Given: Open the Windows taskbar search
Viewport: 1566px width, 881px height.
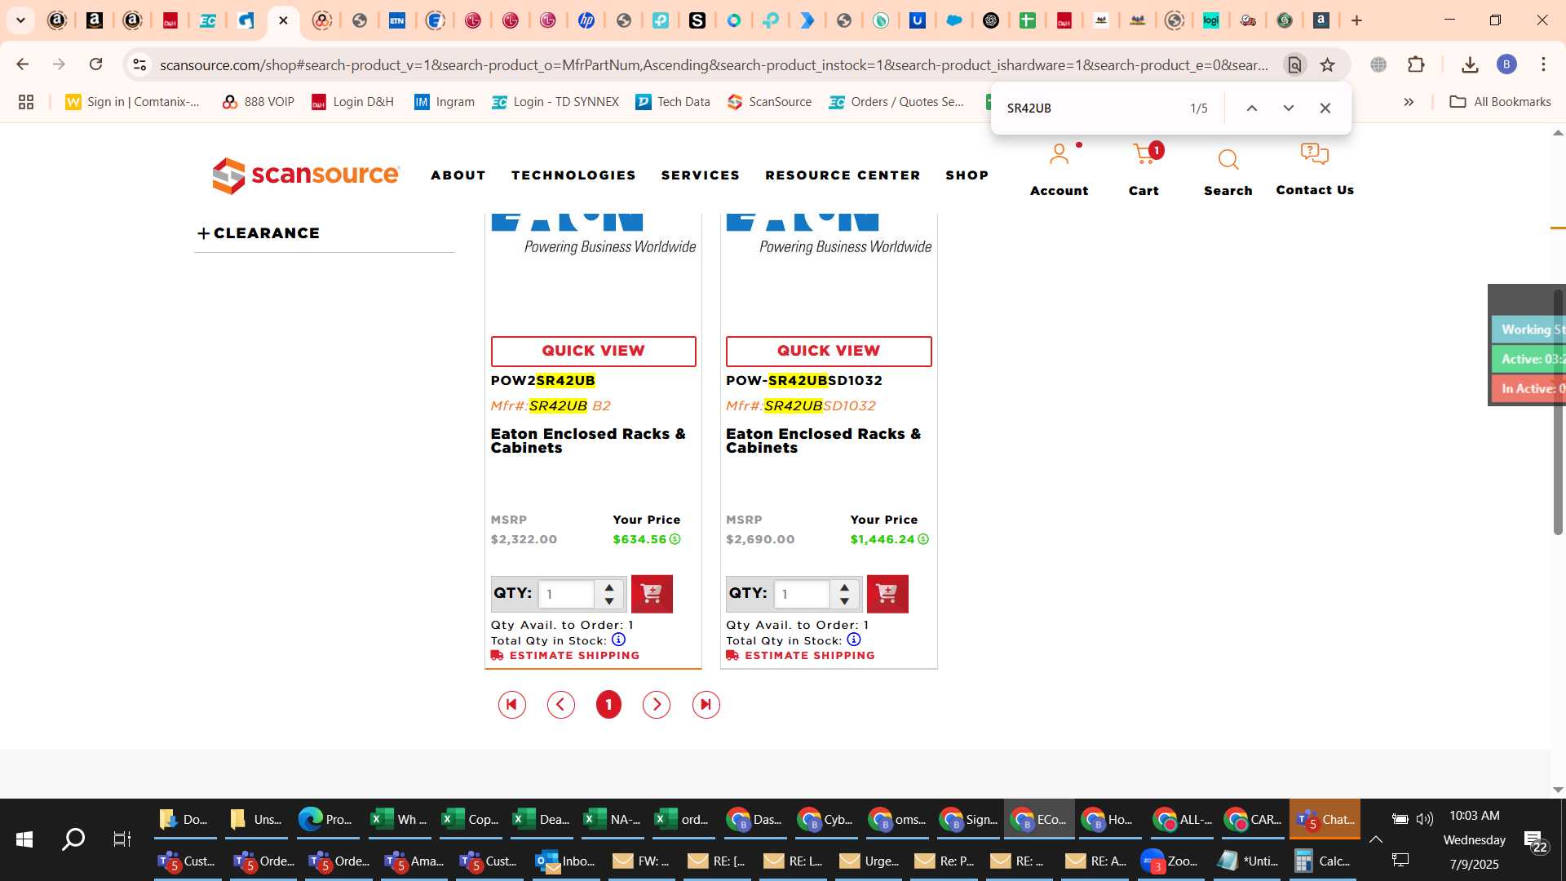Looking at the screenshot, I should (x=73, y=839).
